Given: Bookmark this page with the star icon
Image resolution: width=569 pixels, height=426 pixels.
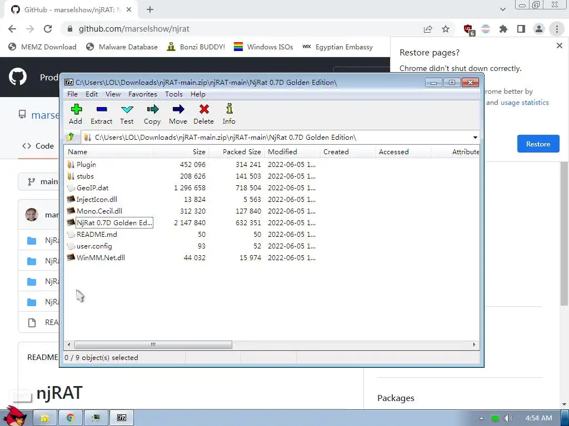Looking at the screenshot, I should coord(446,29).
